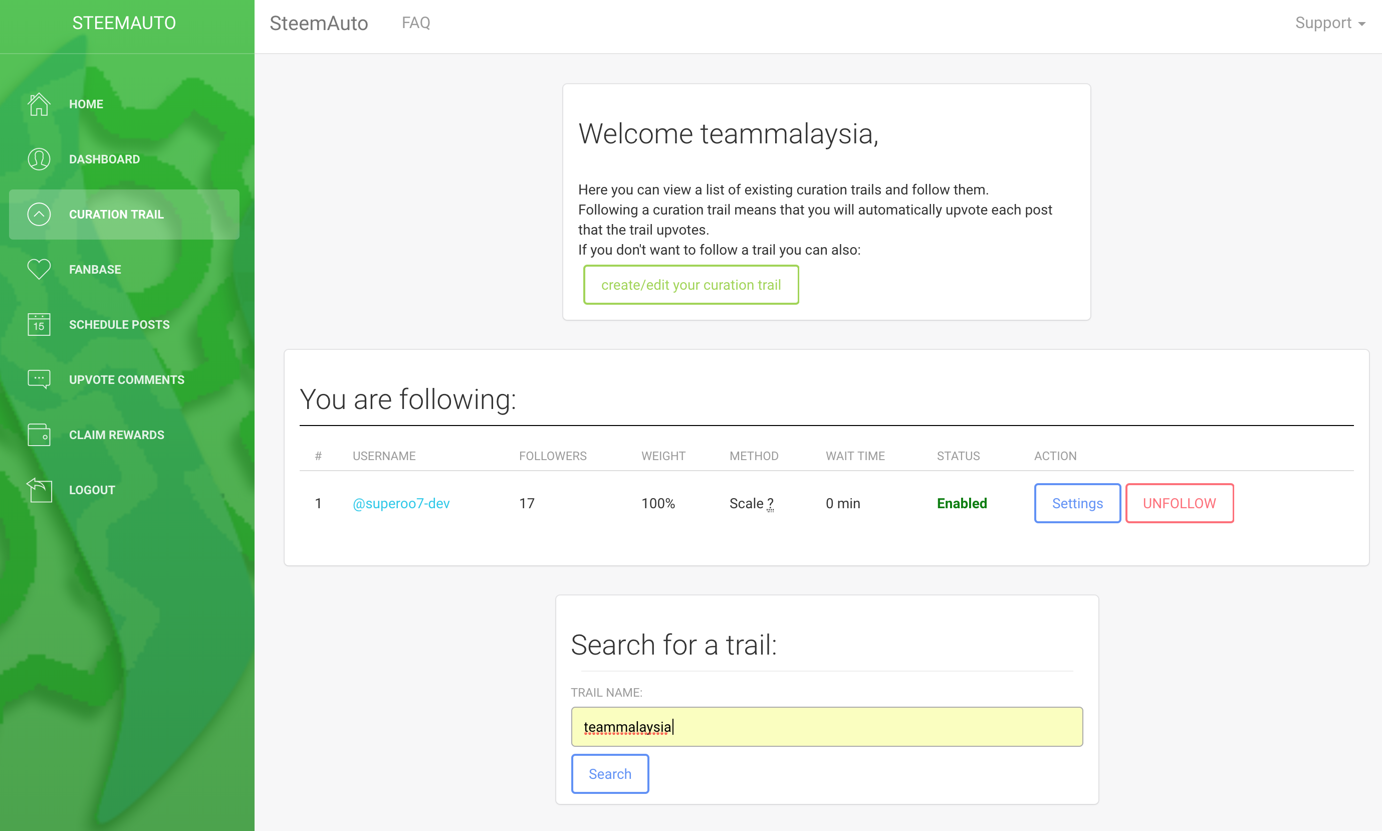Click the 'Search for a trail:' heading

point(674,645)
